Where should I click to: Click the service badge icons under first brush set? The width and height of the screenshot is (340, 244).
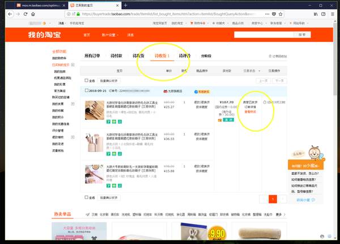tap(114, 122)
